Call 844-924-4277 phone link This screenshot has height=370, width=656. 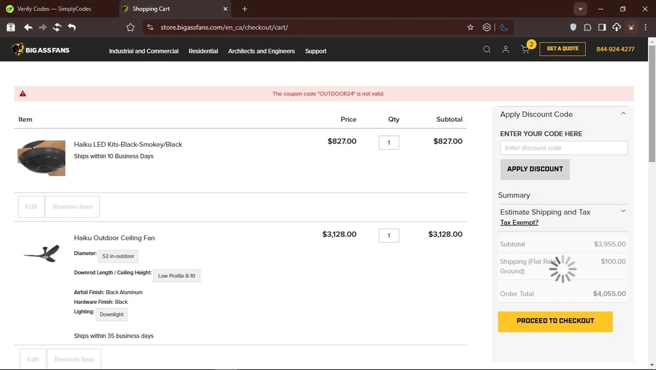click(615, 49)
